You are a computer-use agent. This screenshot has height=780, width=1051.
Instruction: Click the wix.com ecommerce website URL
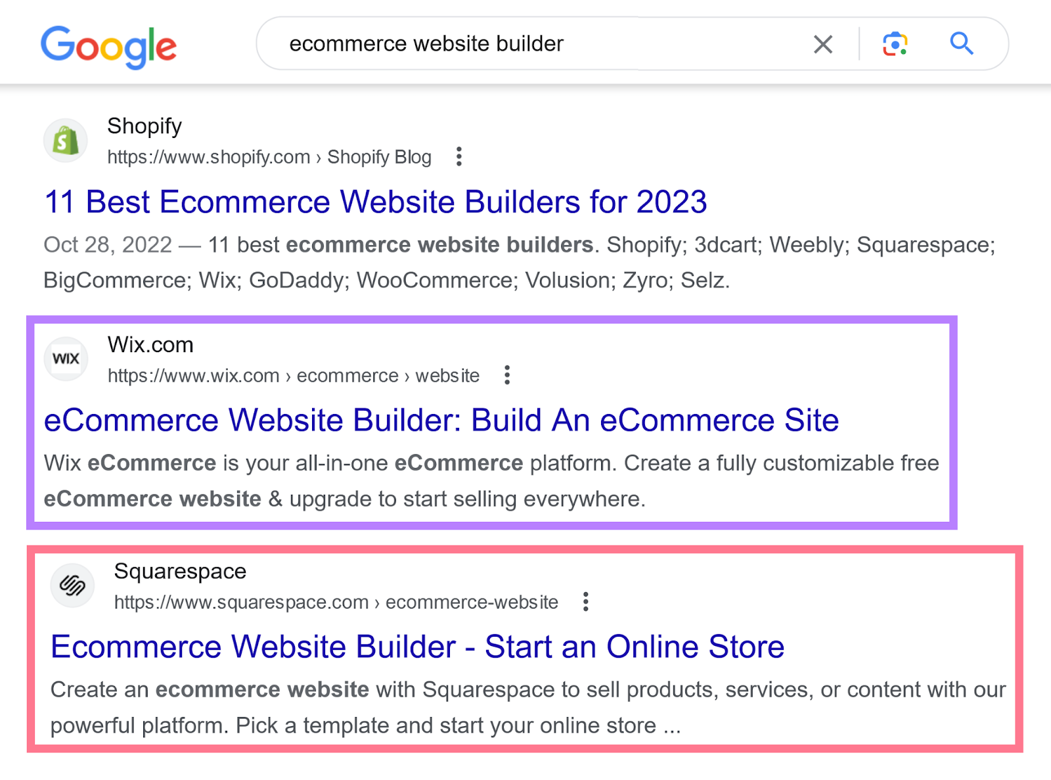click(294, 376)
